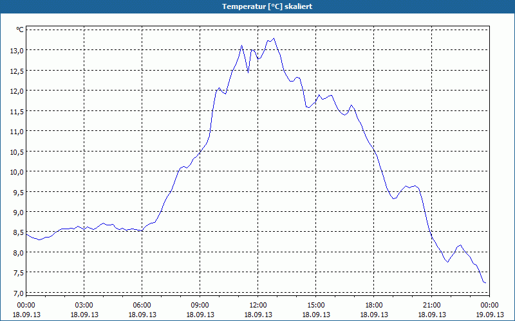Click the 8,5 y-axis label
The image size is (515, 321).
pos(19,232)
